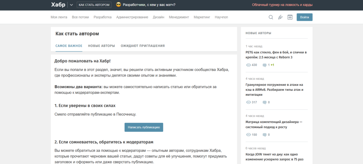Click the Добро пожаловать на Хабр! heading
The image size is (363, 164).
click(82, 61)
